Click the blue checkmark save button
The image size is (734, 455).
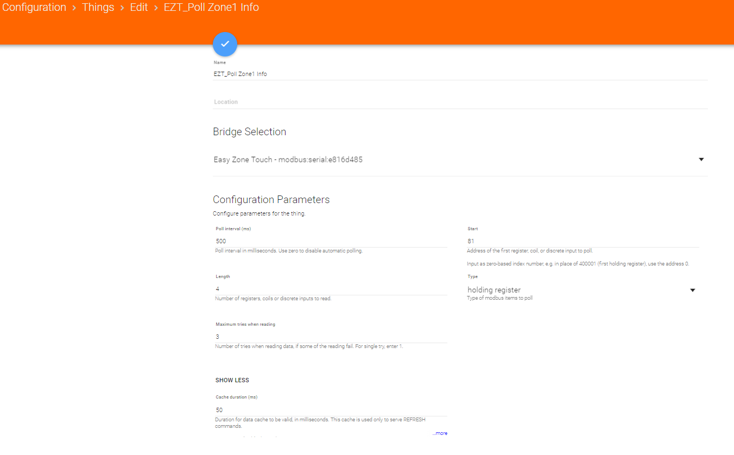click(x=225, y=44)
